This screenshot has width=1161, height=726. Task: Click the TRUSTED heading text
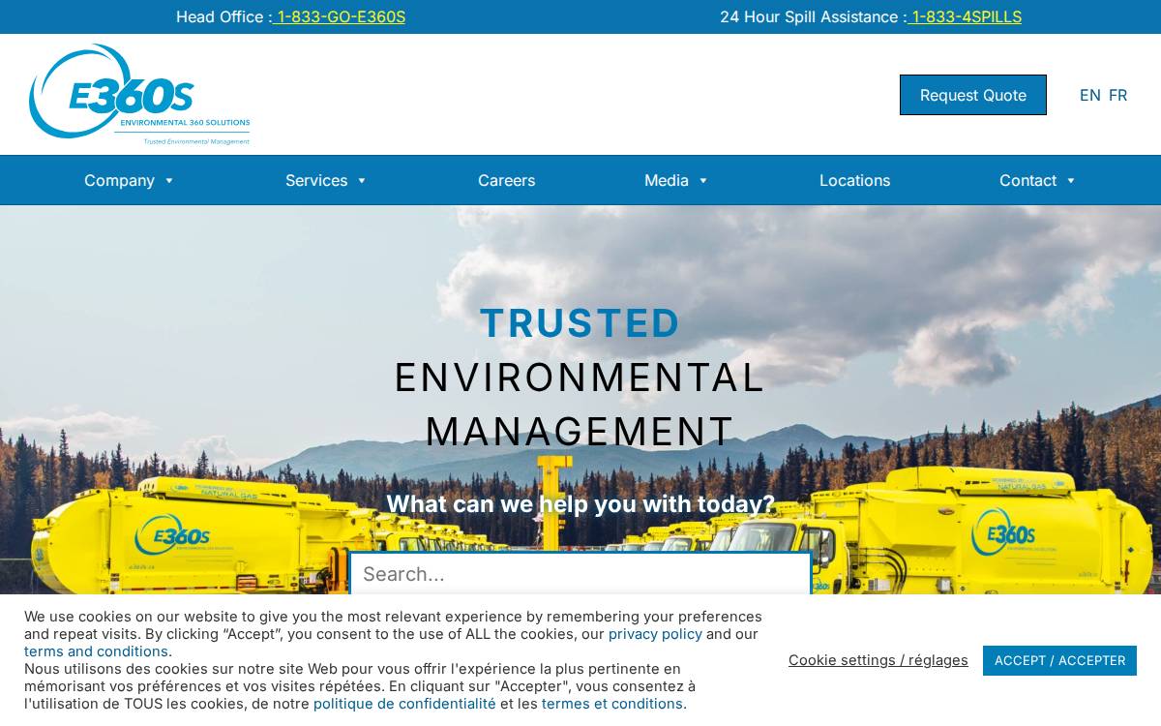pyautogui.click(x=580, y=323)
